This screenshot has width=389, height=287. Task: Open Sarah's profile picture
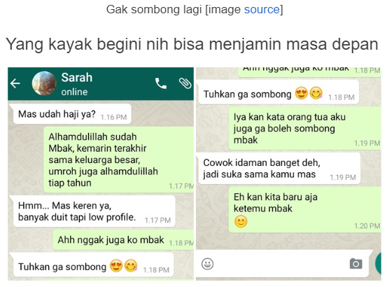click(x=44, y=83)
